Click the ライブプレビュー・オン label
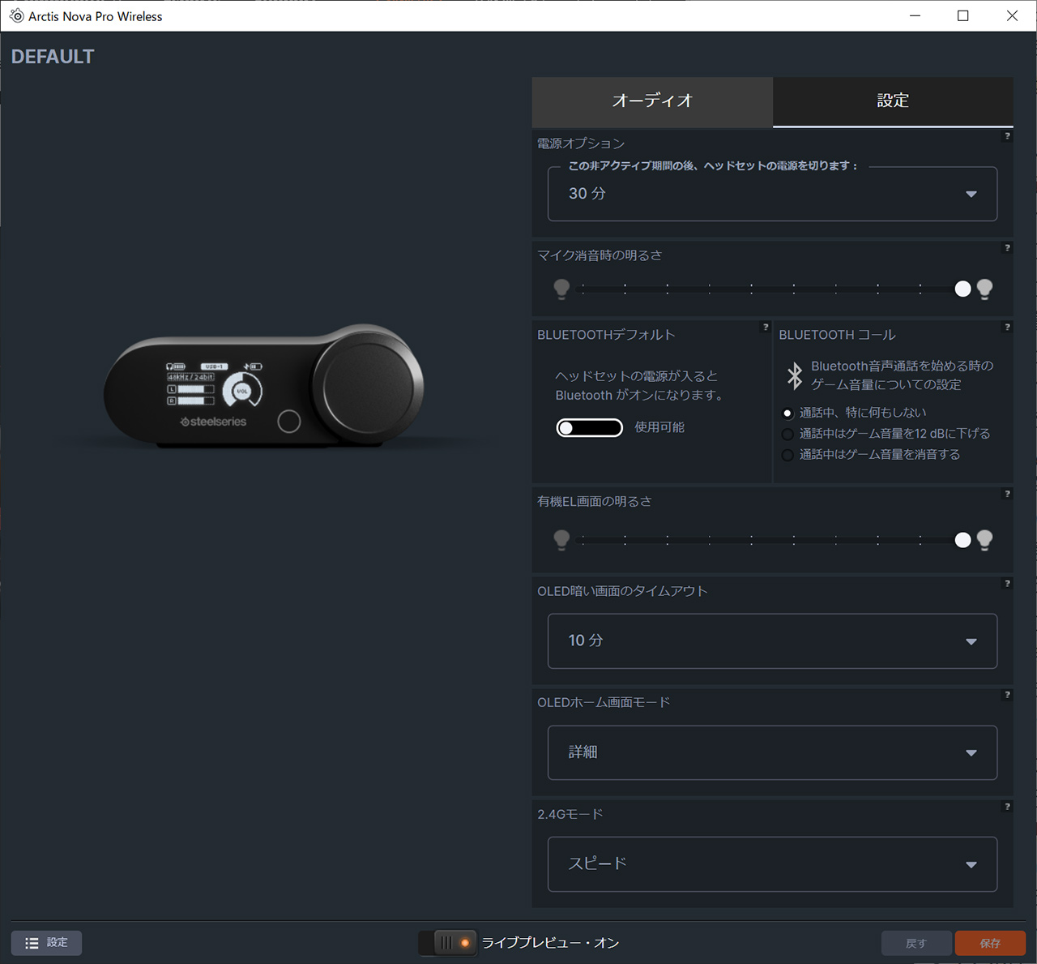The height and width of the screenshot is (964, 1037). pos(551,943)
